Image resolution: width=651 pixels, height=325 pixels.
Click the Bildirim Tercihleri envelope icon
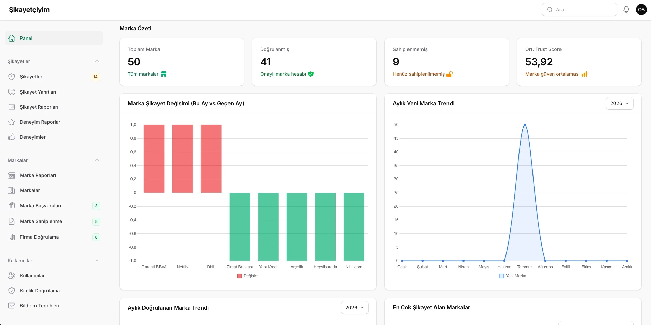coord(12,306)
